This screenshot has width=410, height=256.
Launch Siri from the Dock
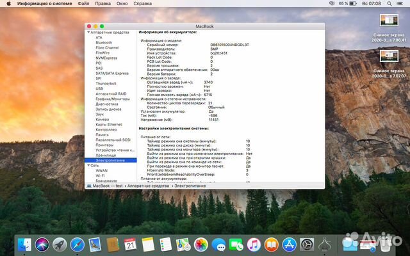42,245
